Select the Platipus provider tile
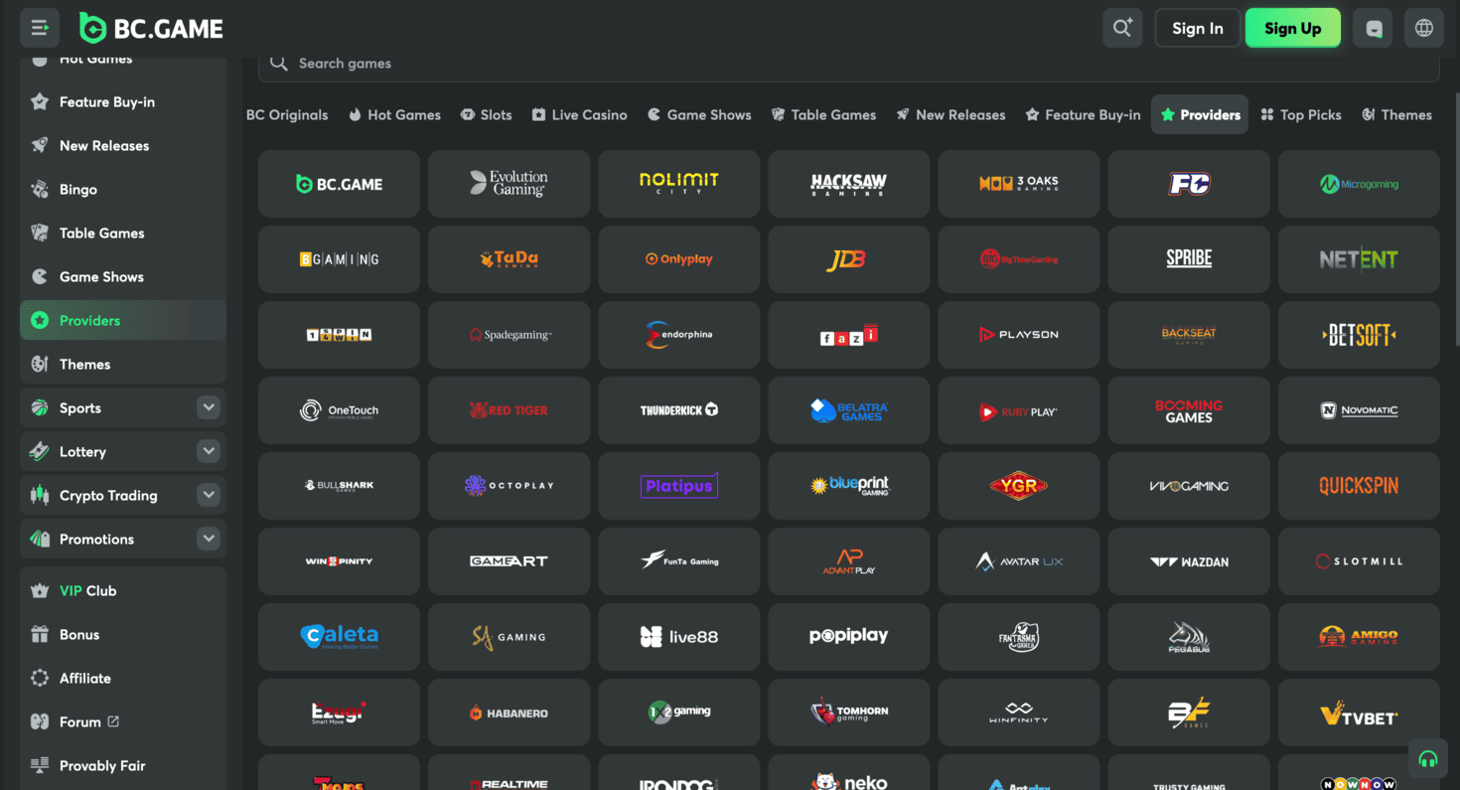This screenshot has width=1460, height=790. [679, 486]
